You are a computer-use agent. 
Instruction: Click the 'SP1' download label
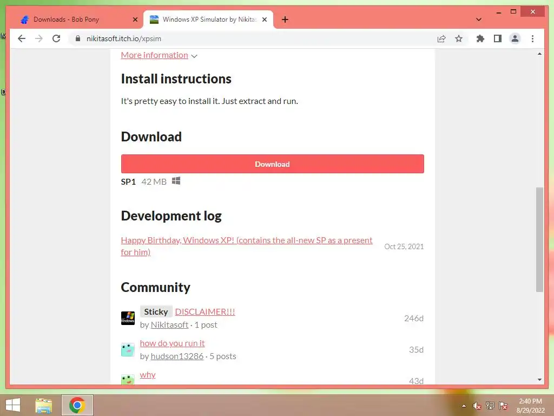click(128, 182)
